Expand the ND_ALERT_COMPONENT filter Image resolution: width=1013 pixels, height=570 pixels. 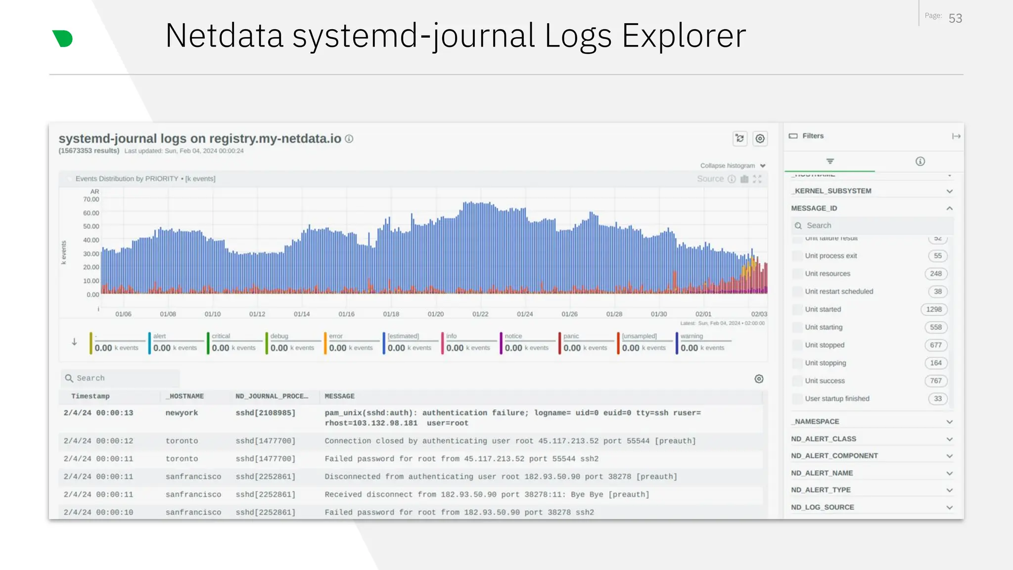point(872,456)
